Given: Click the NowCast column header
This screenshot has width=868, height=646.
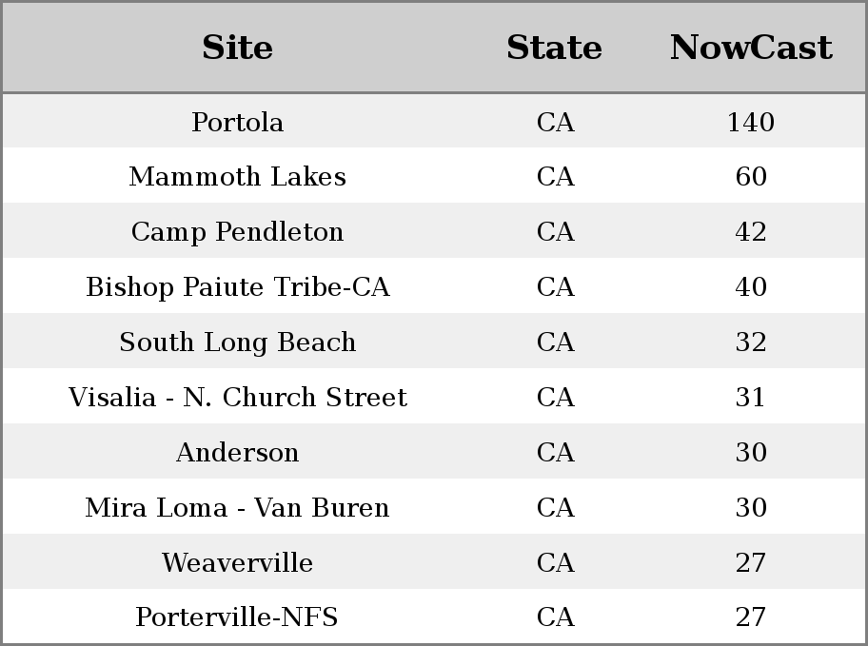Looking at the screenshot, I should (751, 48).
